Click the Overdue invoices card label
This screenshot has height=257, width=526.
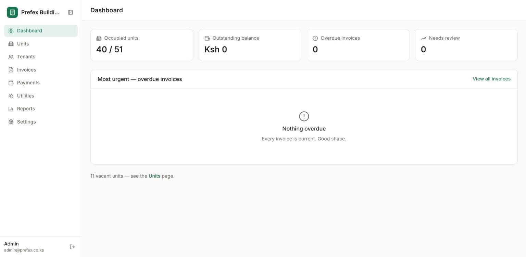340,38
